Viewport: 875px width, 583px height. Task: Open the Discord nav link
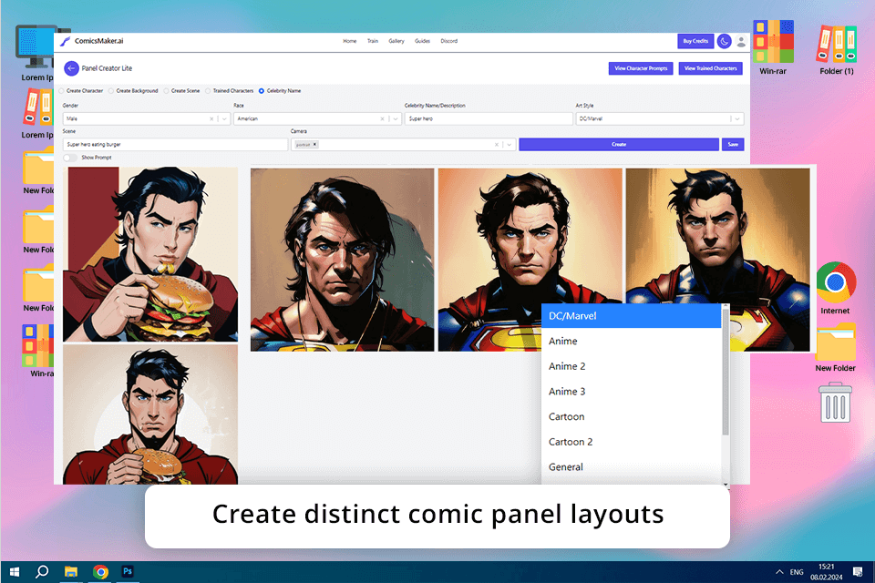(x=449, y=41)
